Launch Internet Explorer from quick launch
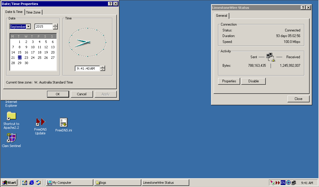 point(31,183)
